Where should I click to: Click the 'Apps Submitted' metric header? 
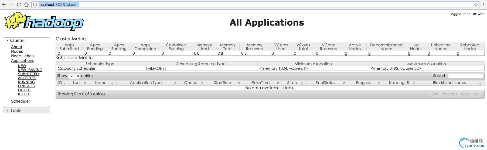69,47
